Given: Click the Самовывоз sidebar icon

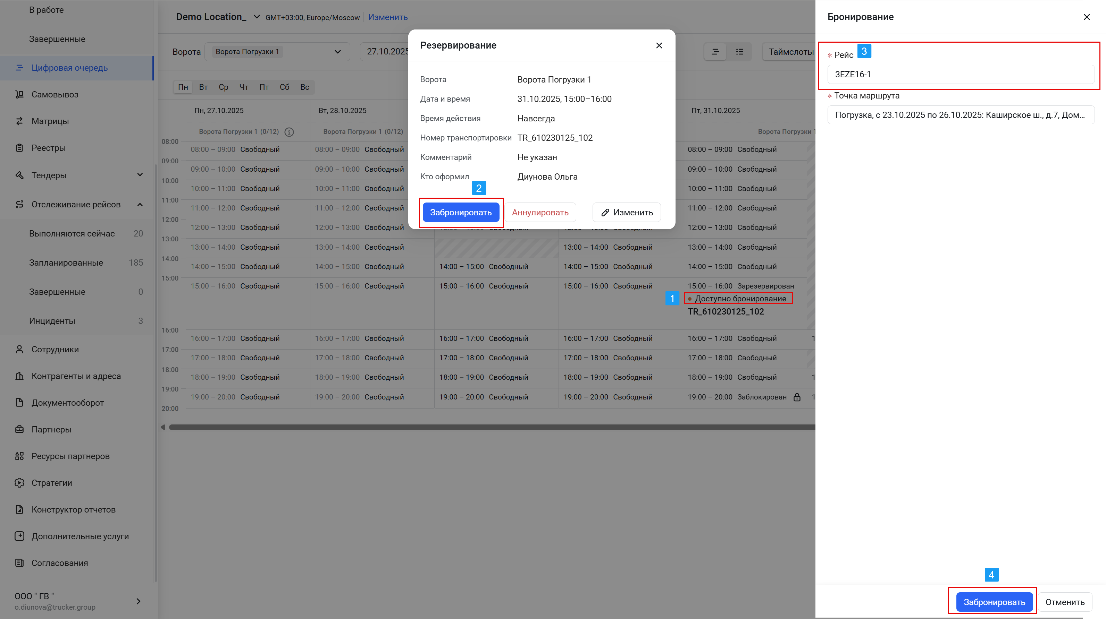Looking at the screenshot, I should [19, 94].
